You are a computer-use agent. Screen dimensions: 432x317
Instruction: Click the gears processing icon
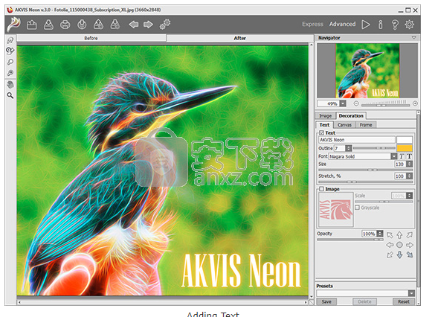coord(165,25)
